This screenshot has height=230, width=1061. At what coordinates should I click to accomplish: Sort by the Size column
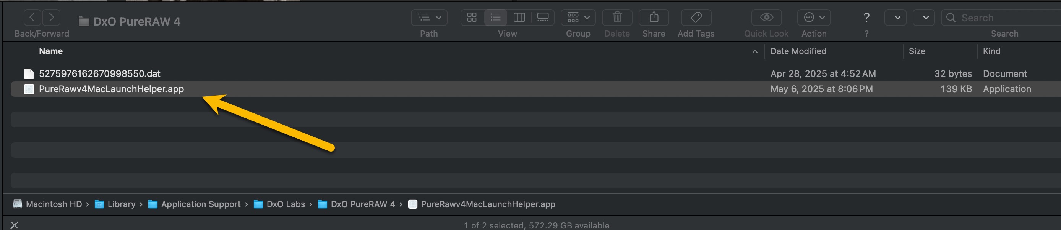(917, 51)
